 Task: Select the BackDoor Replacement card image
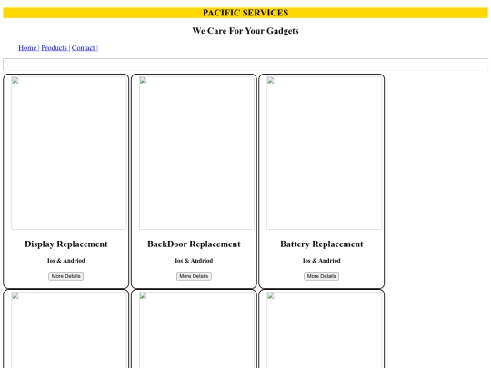pyautogui.click(x=196, y=153)
